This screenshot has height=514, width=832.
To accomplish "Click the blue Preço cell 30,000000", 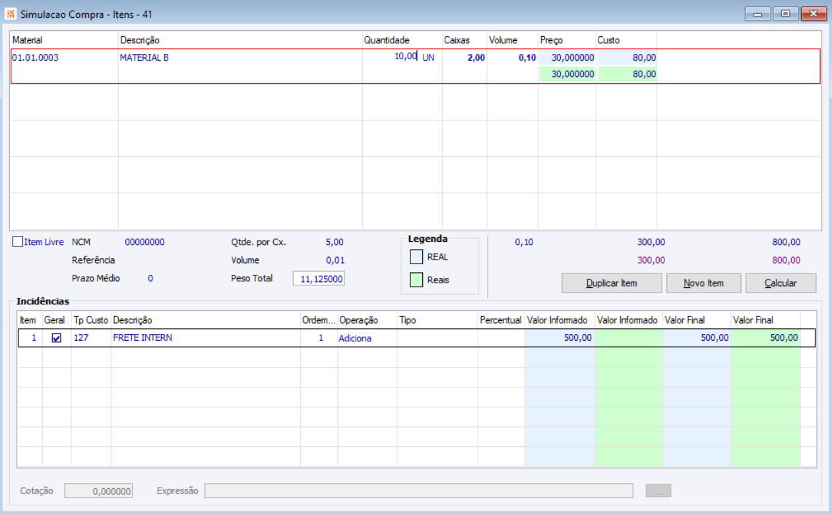I will (x=567, y=58).
